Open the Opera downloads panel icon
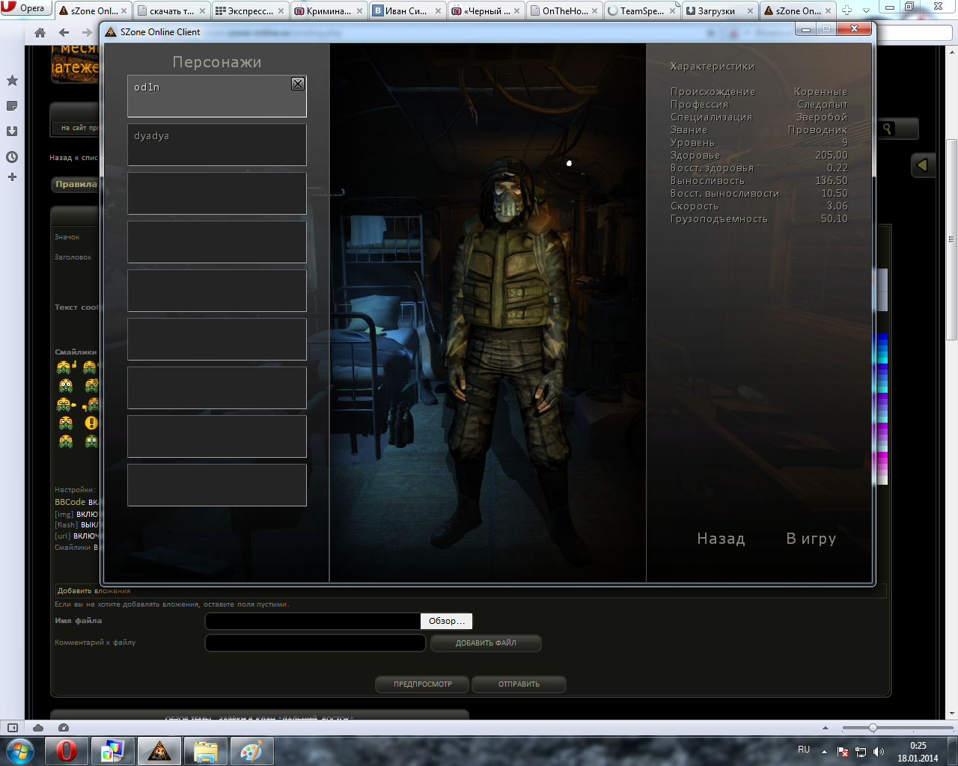Screen dimensions: 958x766 click(x=12, y=132)
